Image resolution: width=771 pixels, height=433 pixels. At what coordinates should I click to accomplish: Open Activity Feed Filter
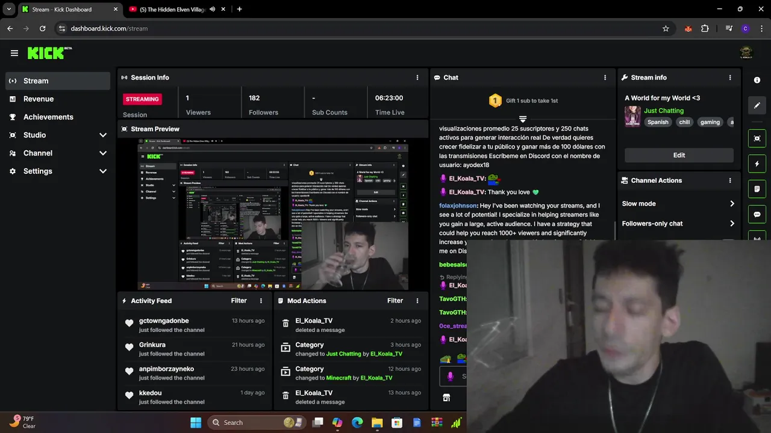point(239,301)
